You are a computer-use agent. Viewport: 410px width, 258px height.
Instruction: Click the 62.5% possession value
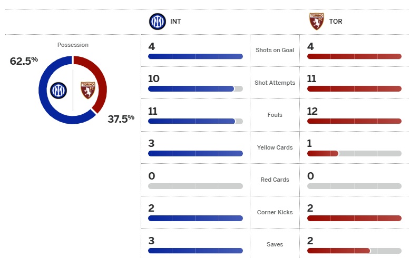click(x=24, y=61)
